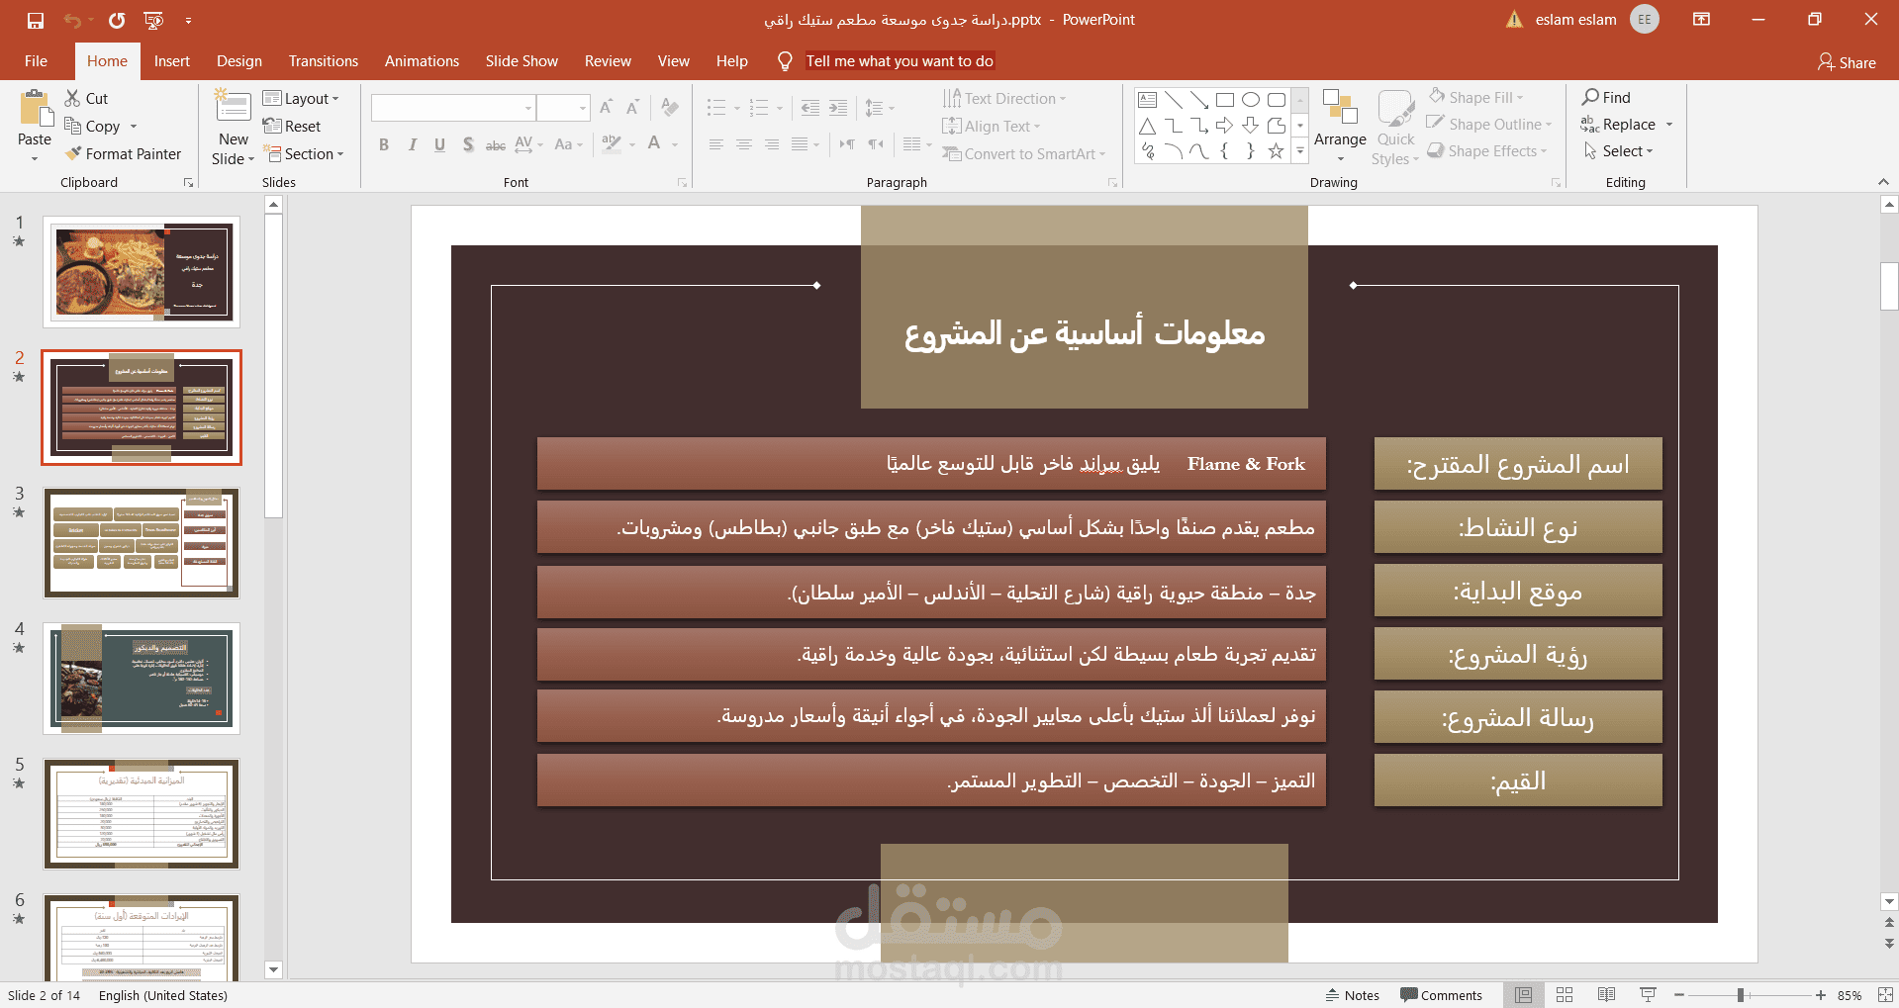Switch to the Transitions tab
Viewport: 1899px width, 1008px height.
(x=324, y=61)
